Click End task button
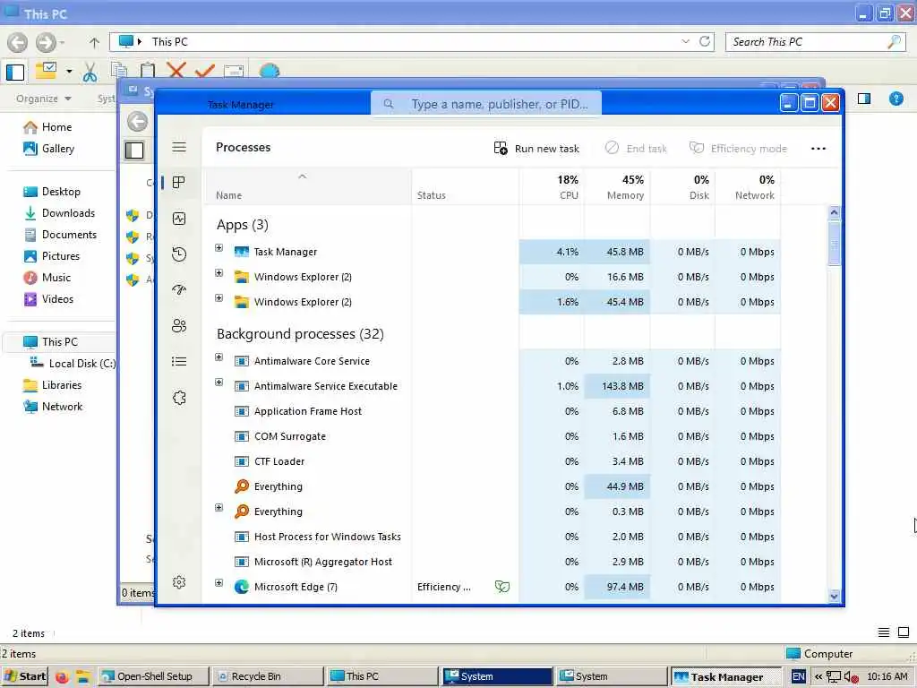The width and height of the screenshot is (917, 688). click(636, 149)
